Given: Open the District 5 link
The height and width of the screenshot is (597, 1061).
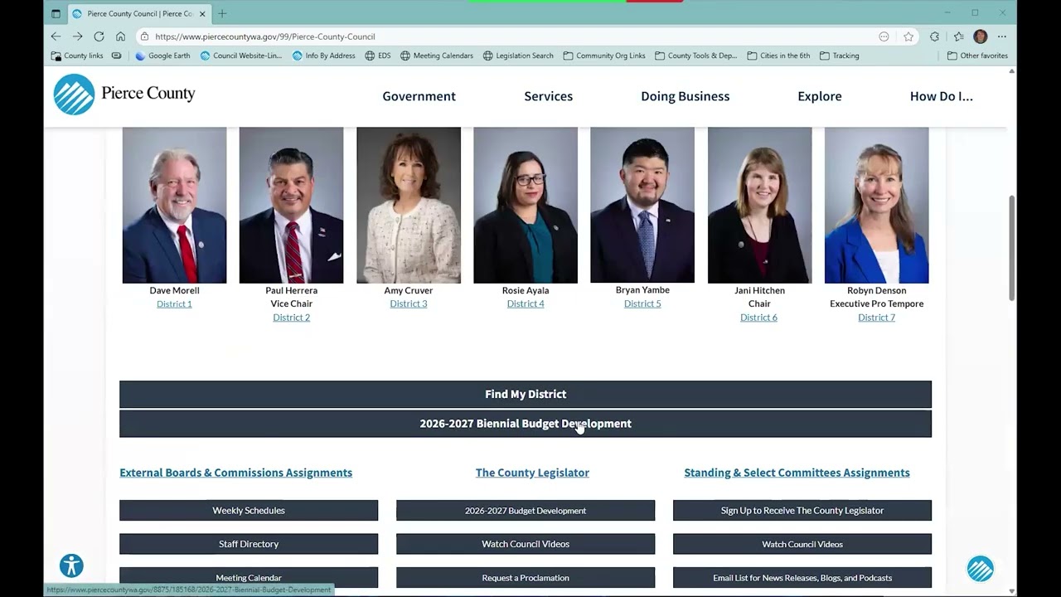Looking at the screenshot, I should click(642, 303).
